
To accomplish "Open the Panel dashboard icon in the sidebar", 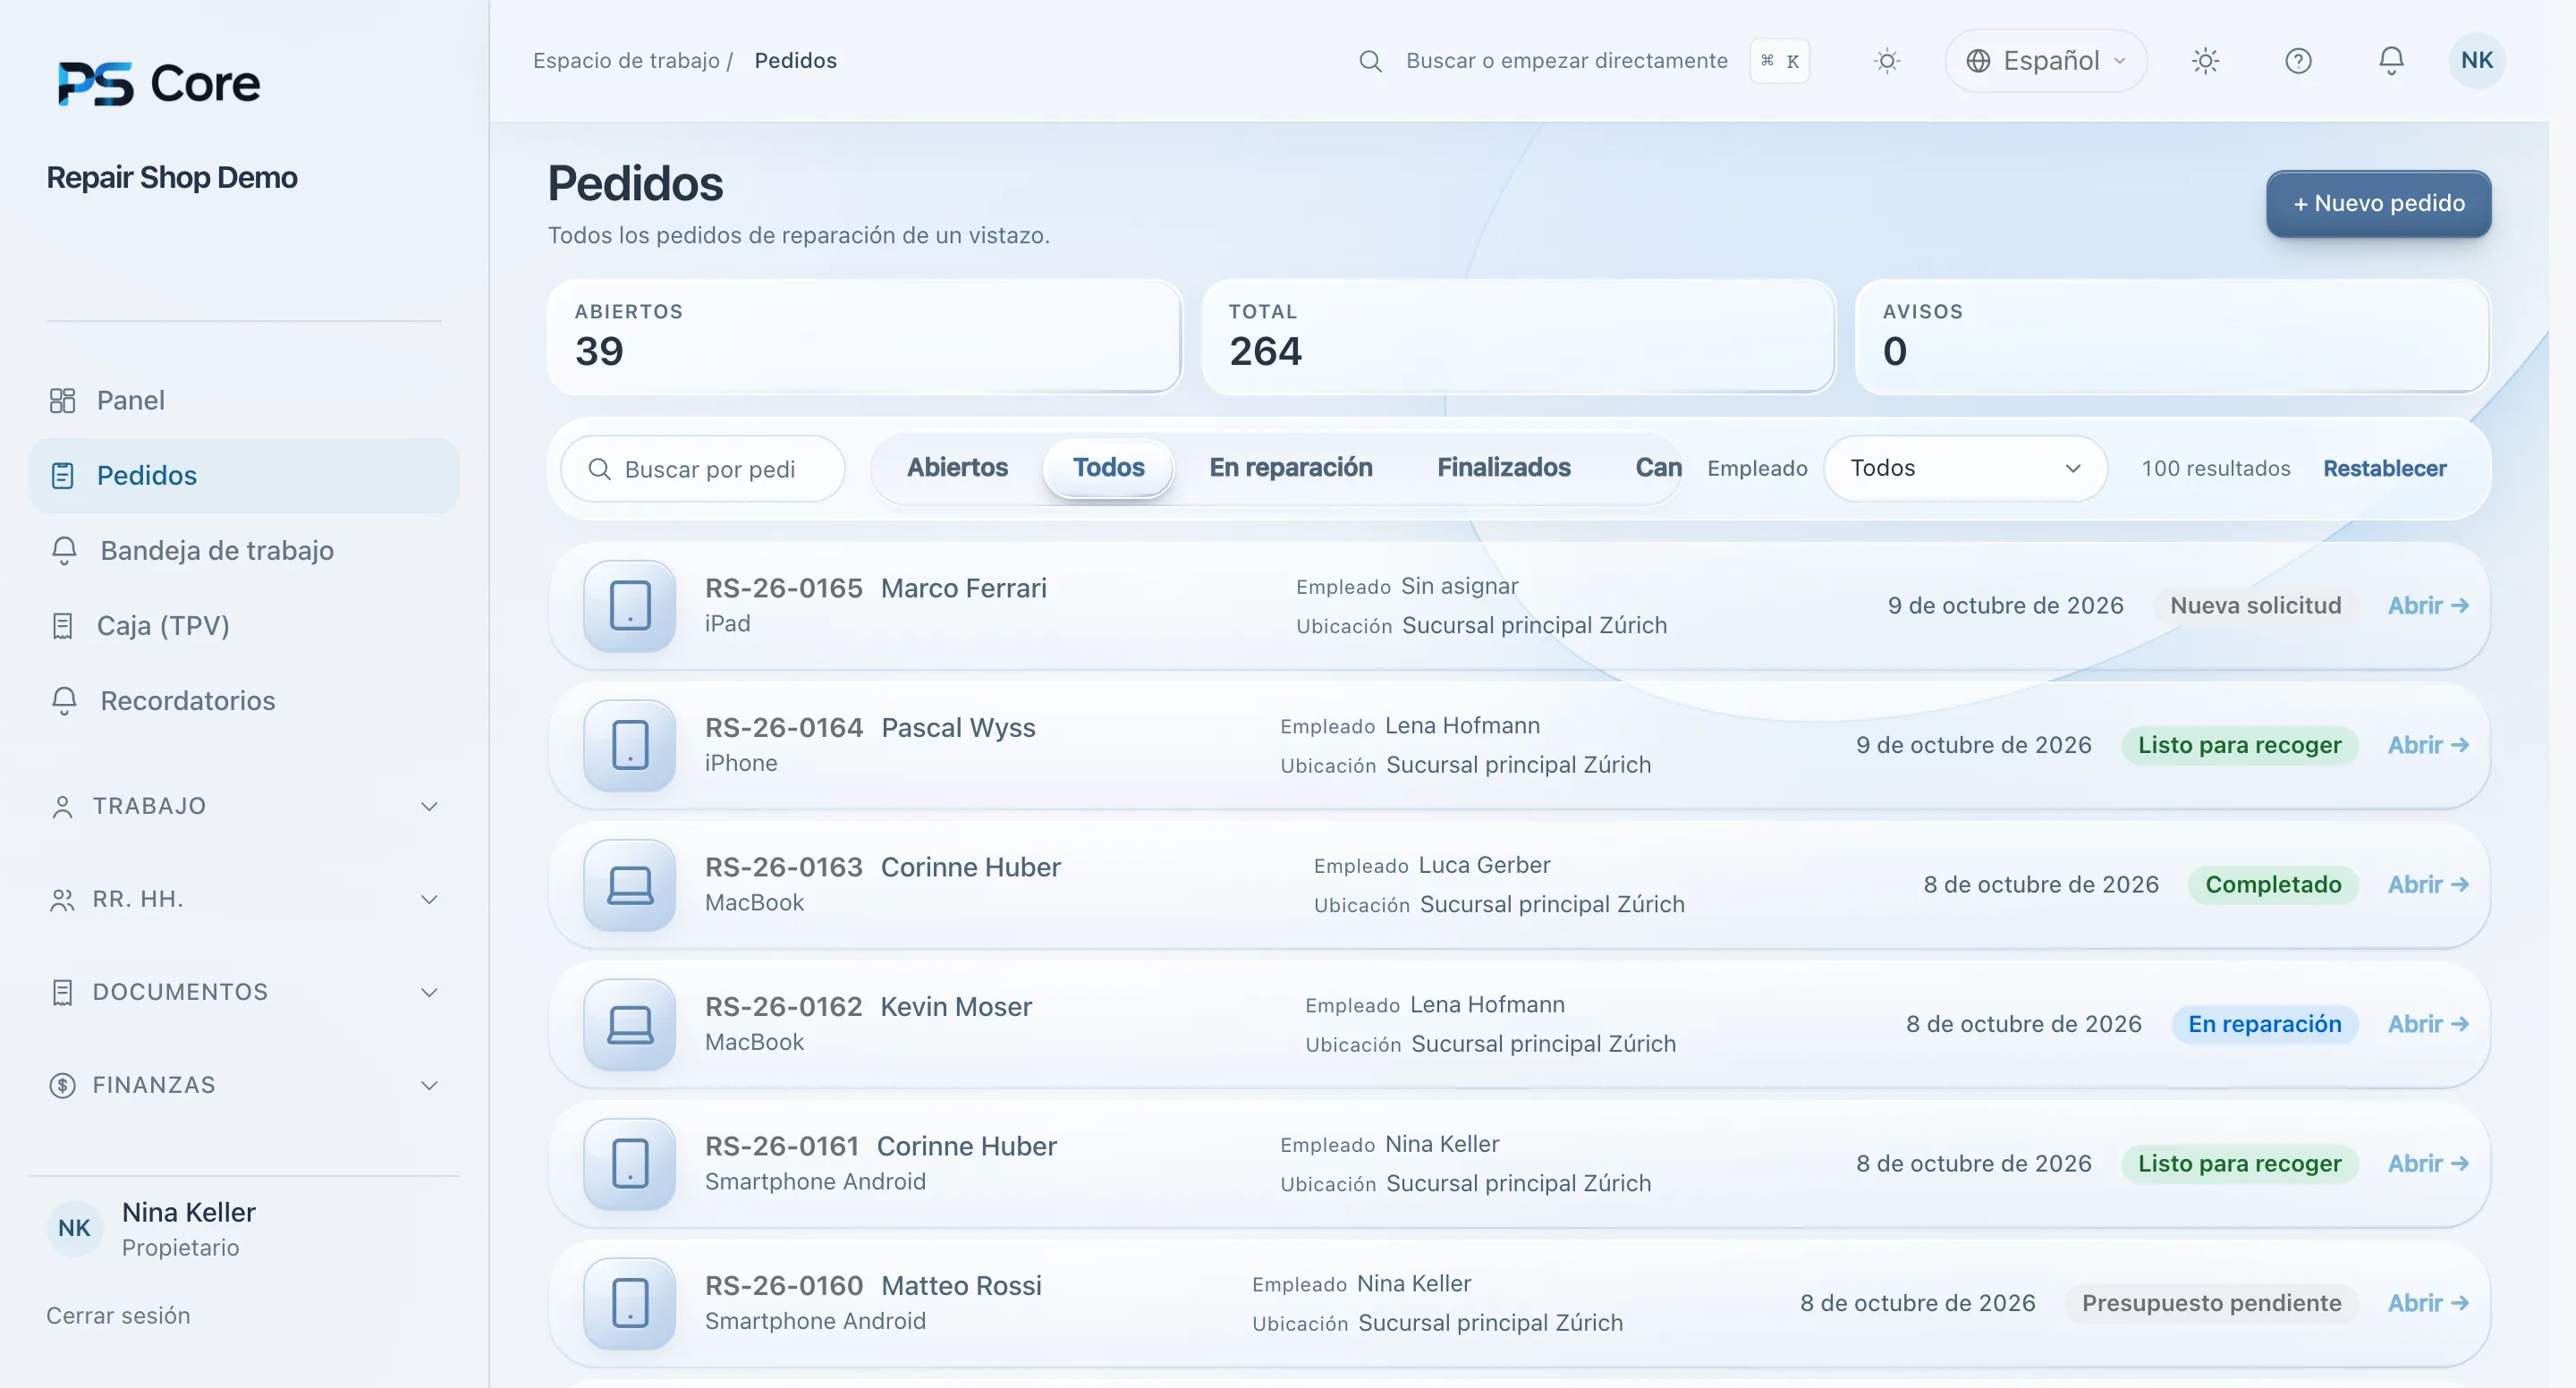I will tap(62, 400).
